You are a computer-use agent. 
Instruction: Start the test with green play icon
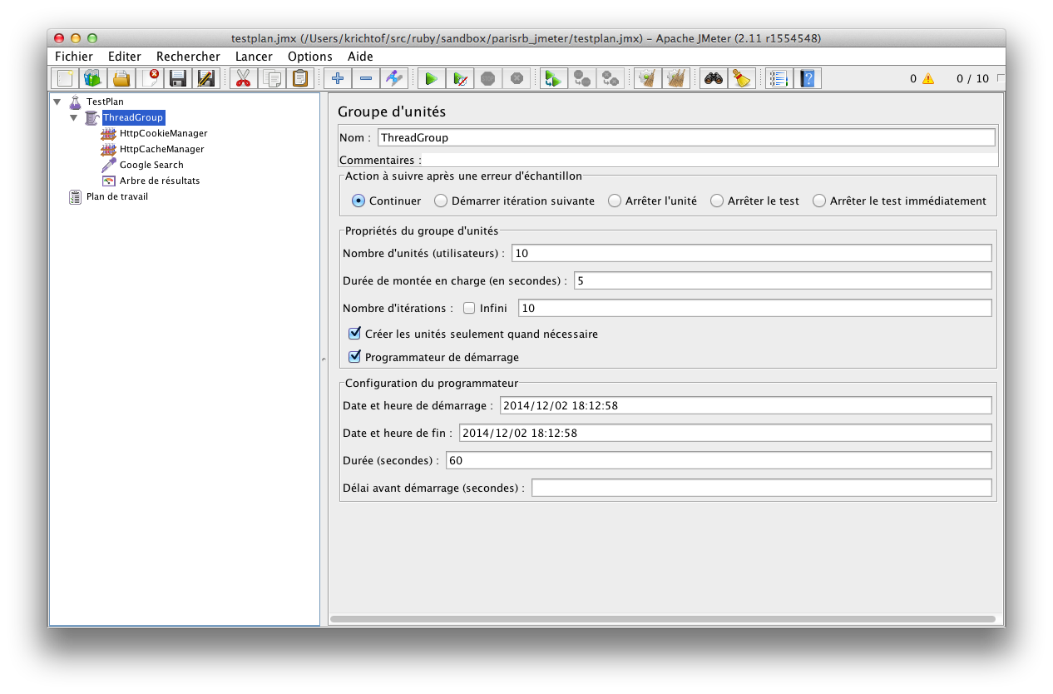click(x=431, y=78)
